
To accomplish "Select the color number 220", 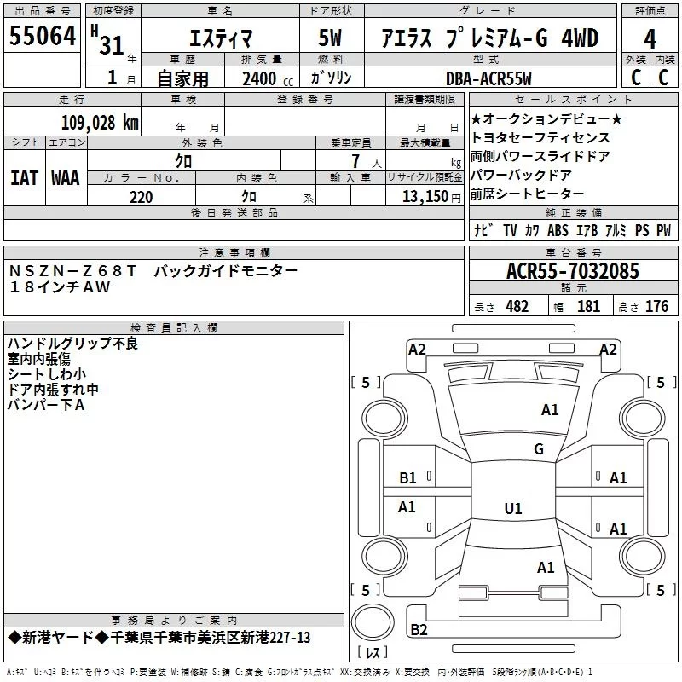I will coord(141,197).
